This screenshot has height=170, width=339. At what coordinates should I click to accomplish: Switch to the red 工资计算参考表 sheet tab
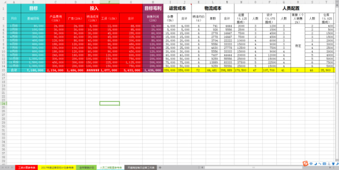tap(27, 167)
